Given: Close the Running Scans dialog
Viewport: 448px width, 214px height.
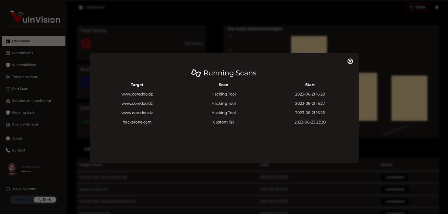Looking at the screenshot, I should pyautogui.click(x=350, y=61).
